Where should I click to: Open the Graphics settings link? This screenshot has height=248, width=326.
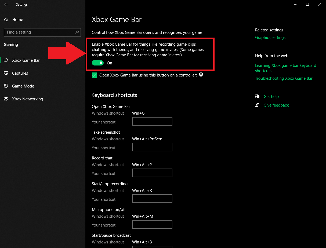(x=270, y=37)
